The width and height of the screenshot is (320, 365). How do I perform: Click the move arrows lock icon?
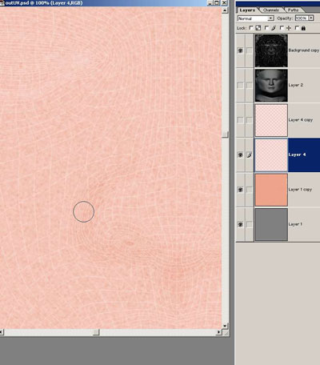tap(289, 28)
